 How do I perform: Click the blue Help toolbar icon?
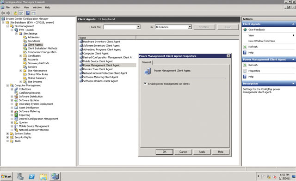click(x=28, y=13)
